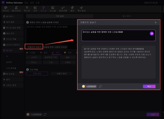164x119 pixels.
Task: Click the 프롬프트 생성기 prompt generator button
Action: 34,47
